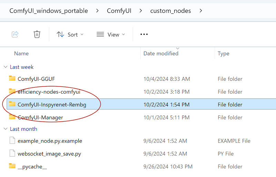Click the ComfyUI-GGUF folder icon
Screen dimensions: 276x177
coord(12,79)
